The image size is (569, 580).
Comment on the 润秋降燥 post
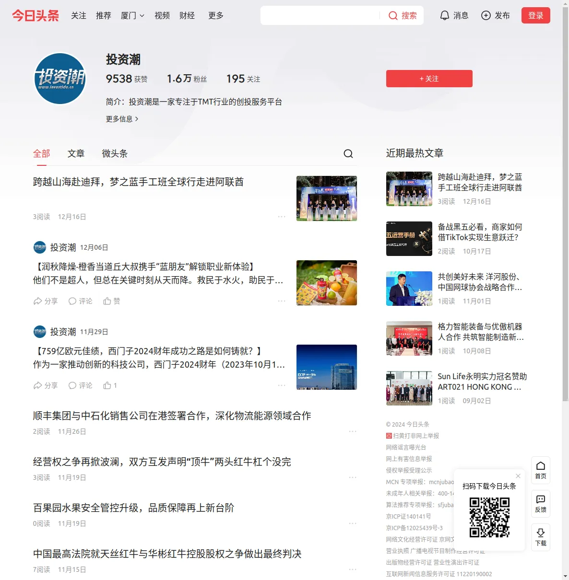click(80, 301)
